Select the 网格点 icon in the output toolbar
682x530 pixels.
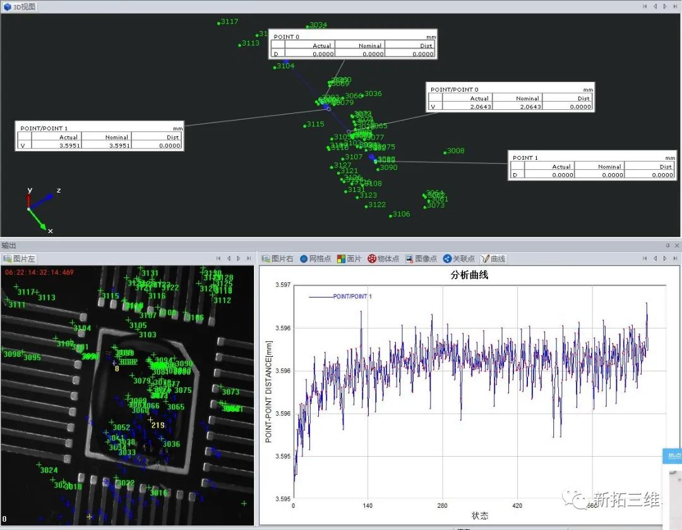303,258
